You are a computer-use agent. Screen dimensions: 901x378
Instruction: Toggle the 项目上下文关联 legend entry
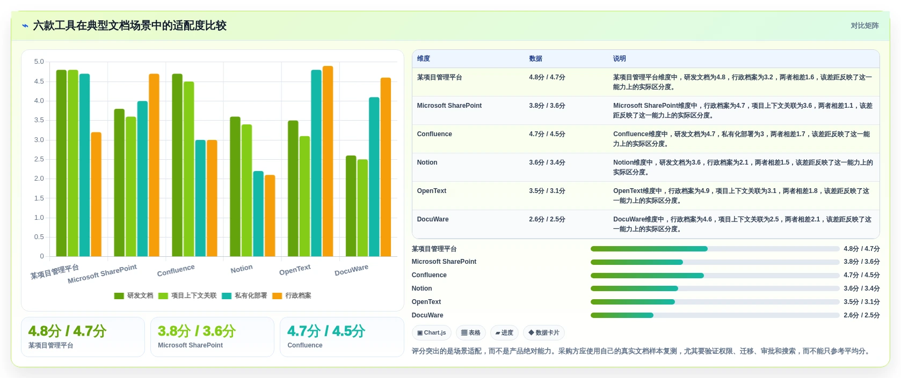[187, 296]
